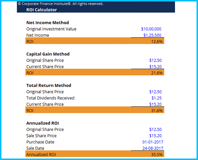Select the Sale Date value 24-08-2017

pyautogui.click(x=153, y=148)
